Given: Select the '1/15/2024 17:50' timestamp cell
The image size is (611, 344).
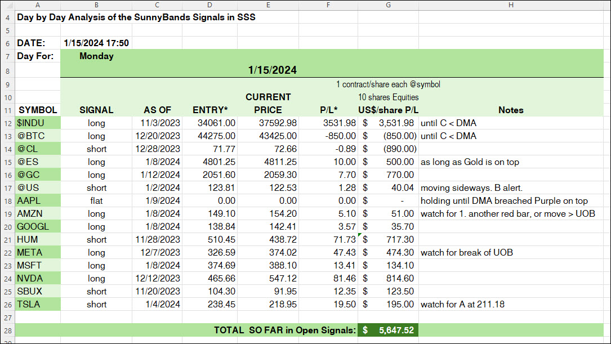Looking at the screenshot, I should pyautogui.click(x=96, y=43).
